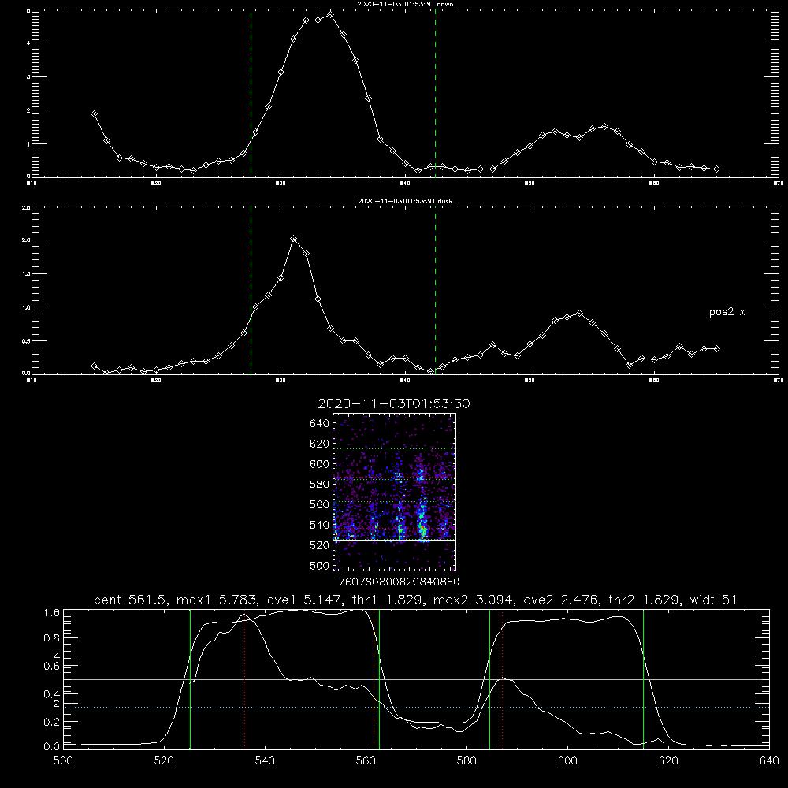Click the solid green line at 615
This screenshot has height=788, width=788.
point(643,678)
